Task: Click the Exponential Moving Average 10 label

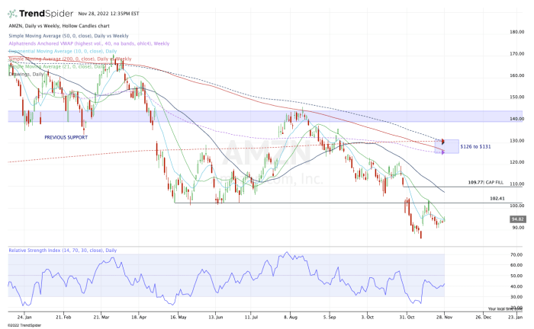Action: (x=60, y=51)
